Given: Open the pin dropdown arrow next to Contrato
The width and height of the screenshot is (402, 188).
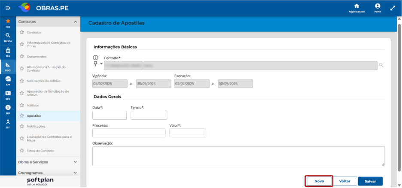Looking at the screenshot, I should click(x=101, y=64).
